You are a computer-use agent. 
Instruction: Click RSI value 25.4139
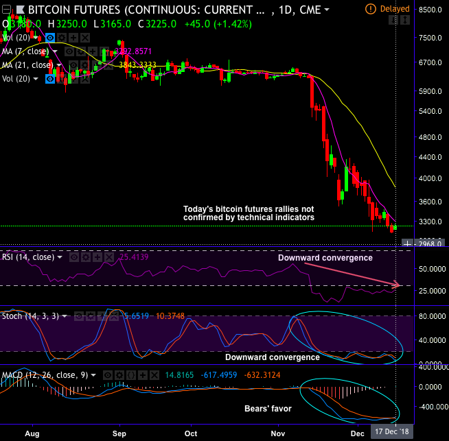click(134, 257)
